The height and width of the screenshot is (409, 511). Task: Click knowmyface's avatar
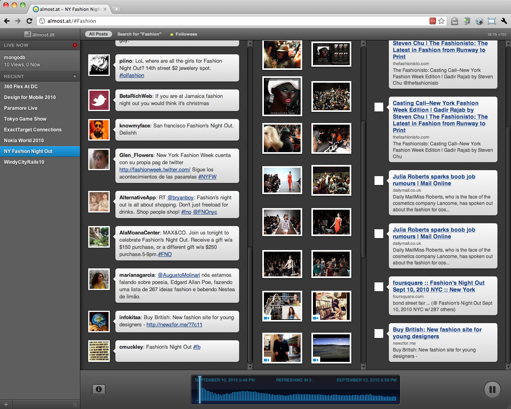pyautogui.click(x=99, y=129)
